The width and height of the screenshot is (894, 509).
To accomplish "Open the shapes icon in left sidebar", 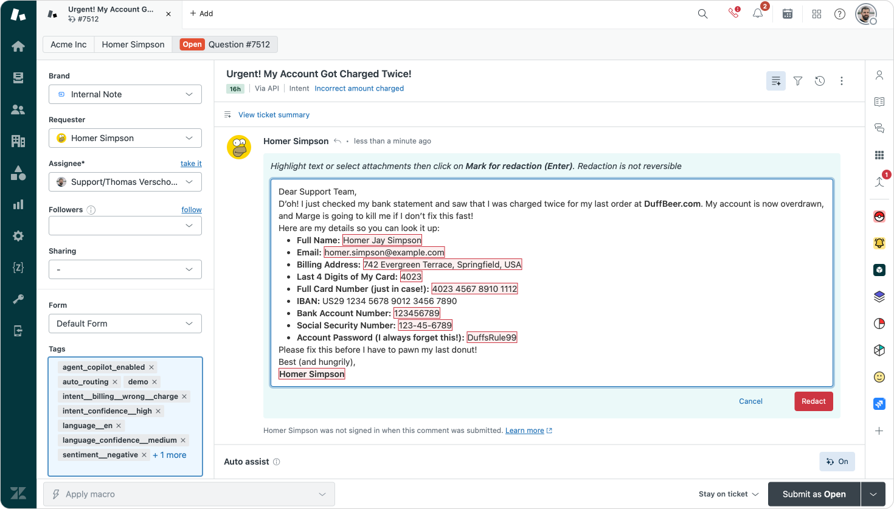I will point(18,173).
